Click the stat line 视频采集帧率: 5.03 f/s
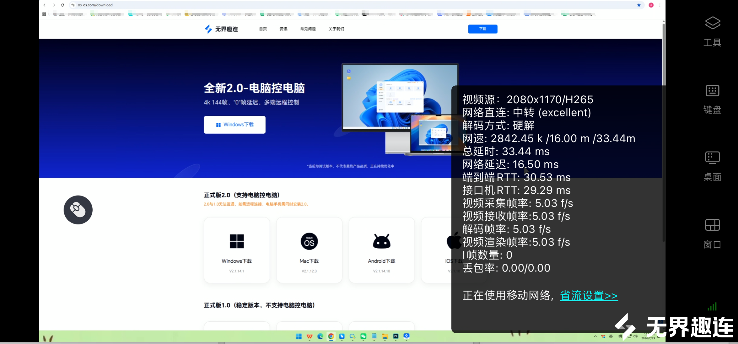 [518, 203]
